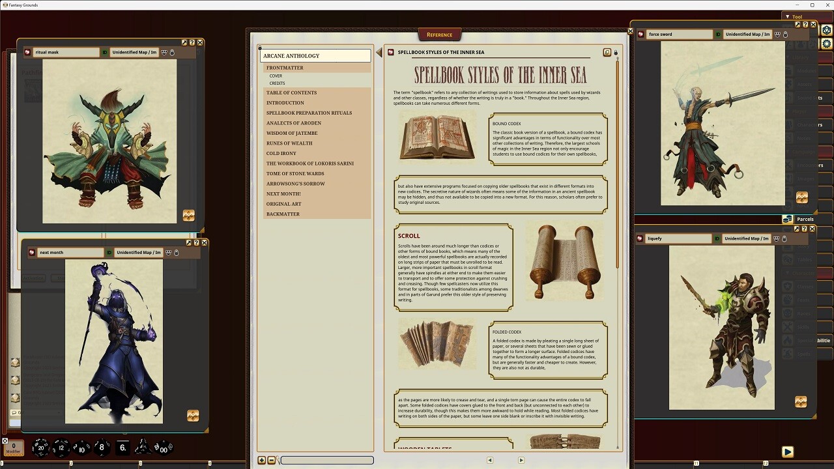Click the Modifier value box
This screenshot has width=834, height=469.
(x=13, y=448)
